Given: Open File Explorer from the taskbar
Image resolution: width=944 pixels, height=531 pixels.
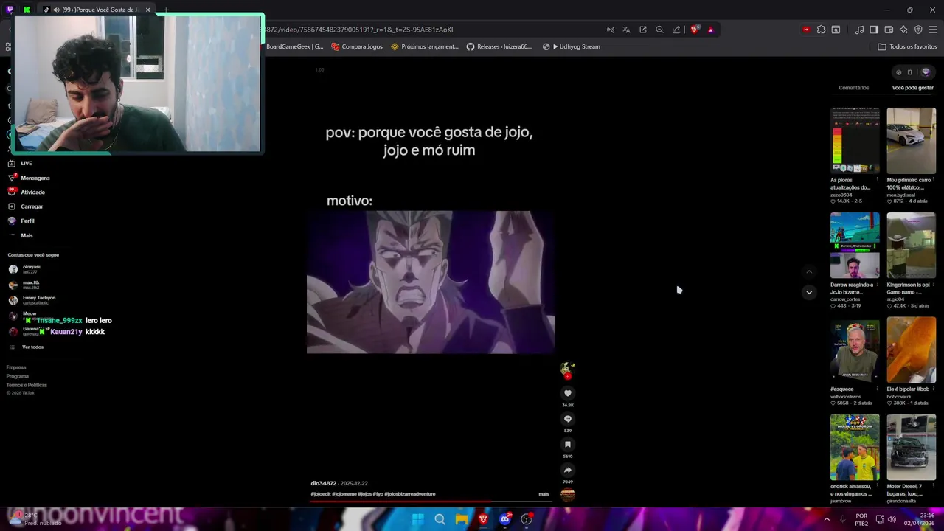Looking at the screenshot, I should [x=461, y=519].
